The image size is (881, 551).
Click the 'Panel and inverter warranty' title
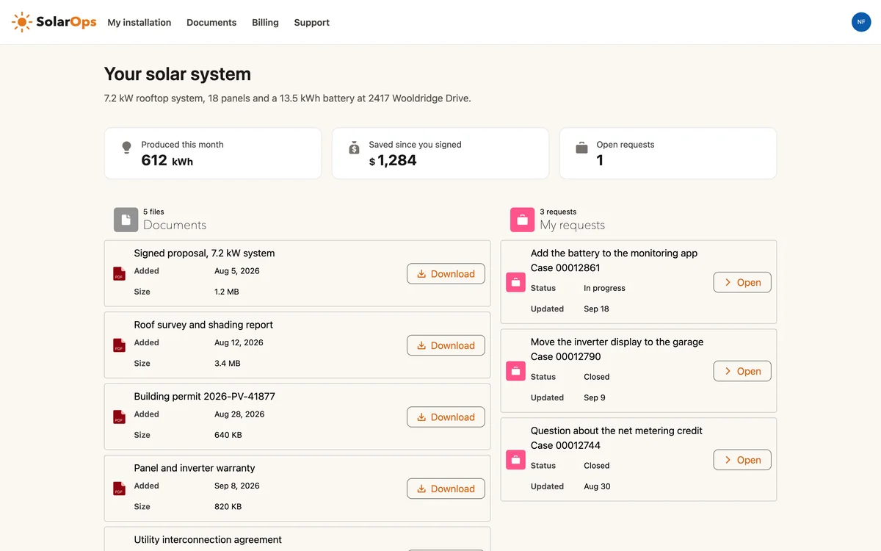[195, 468]
